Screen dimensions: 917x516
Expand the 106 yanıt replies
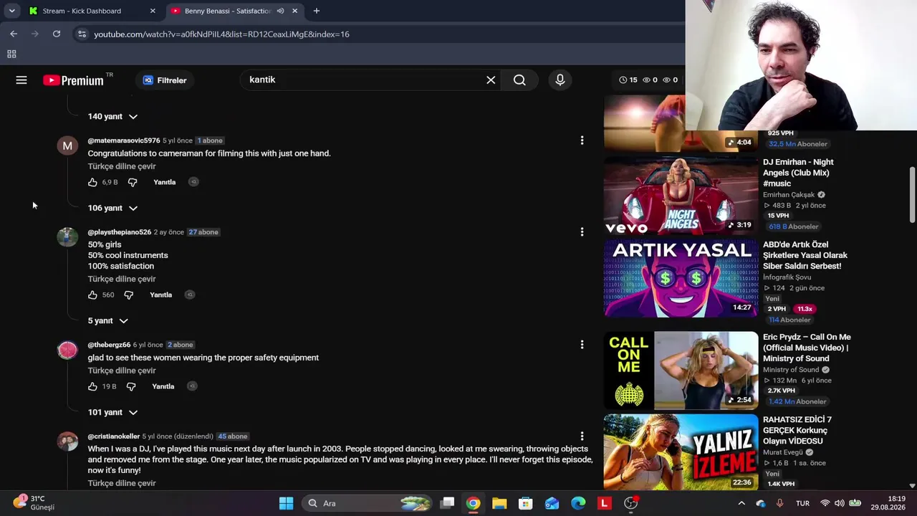pyautogui.click(x=112, y=208)
